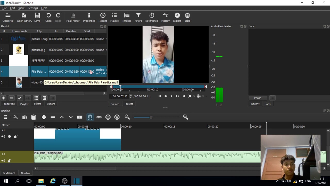Image resolution: width=330 pixels, height=186 pixels.
Task: Click the timeline horizontal scrollbar
Action: click(x=77, y=168)
